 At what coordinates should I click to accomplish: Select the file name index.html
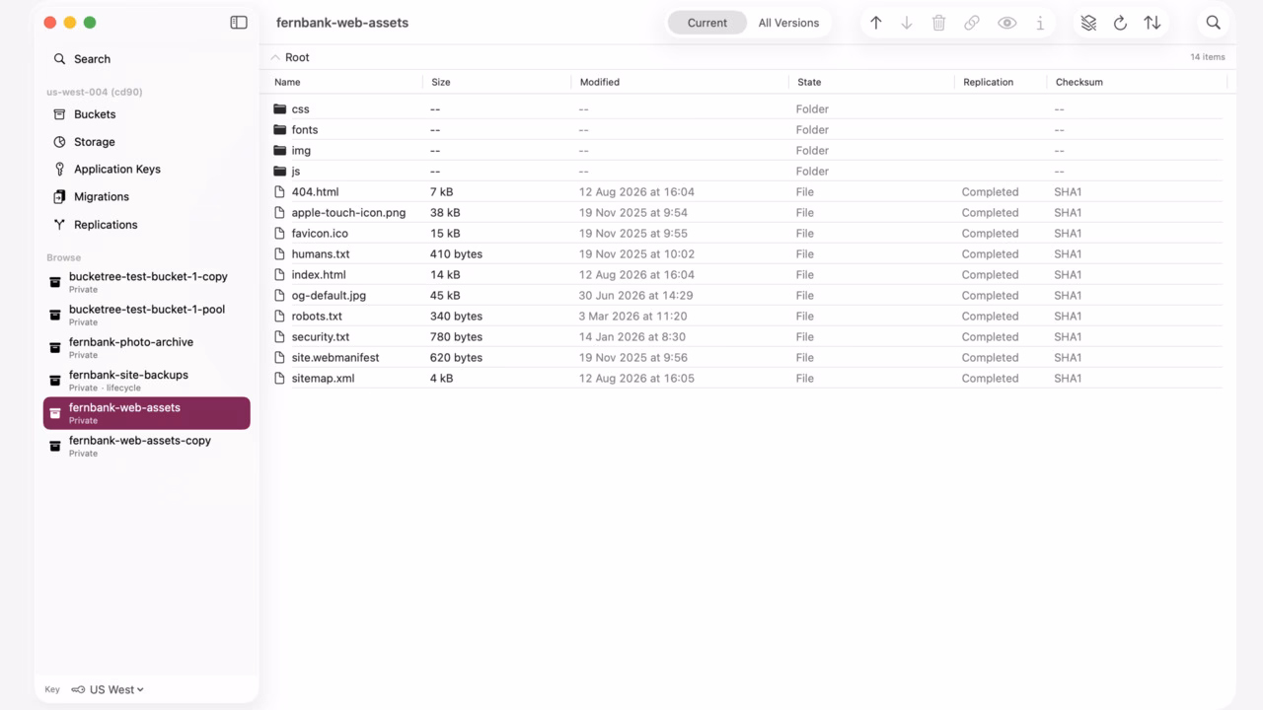(319, 275)
